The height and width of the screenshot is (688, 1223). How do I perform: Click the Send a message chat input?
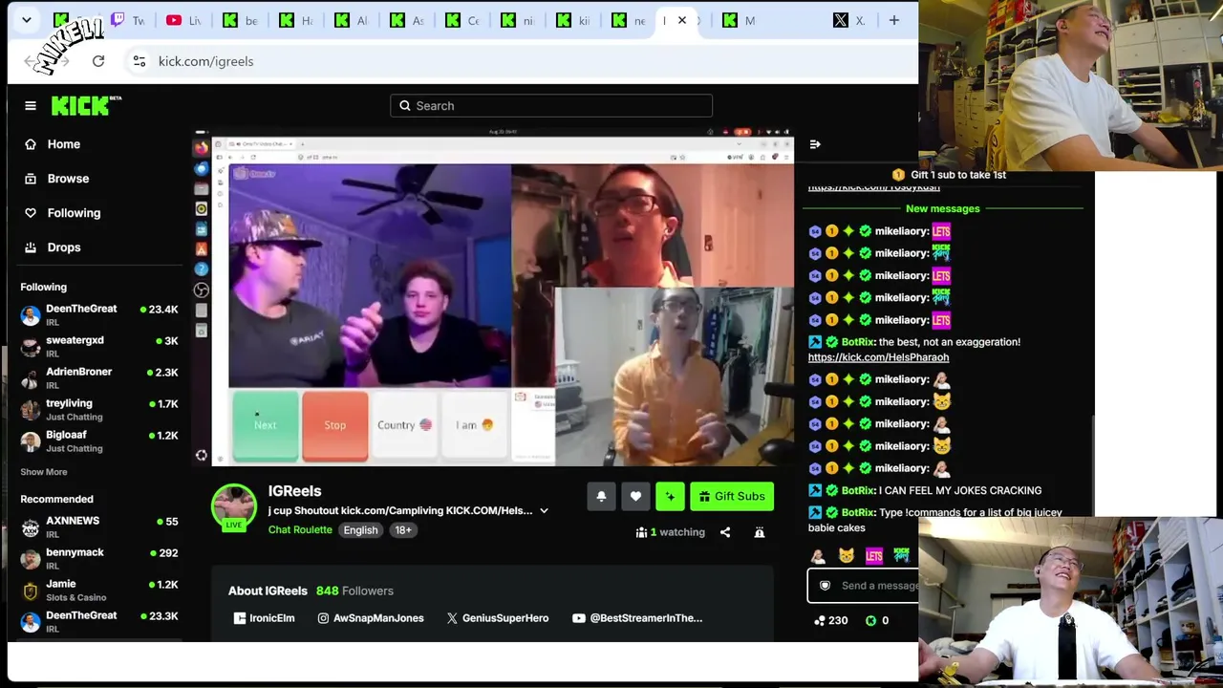[864, 586]
